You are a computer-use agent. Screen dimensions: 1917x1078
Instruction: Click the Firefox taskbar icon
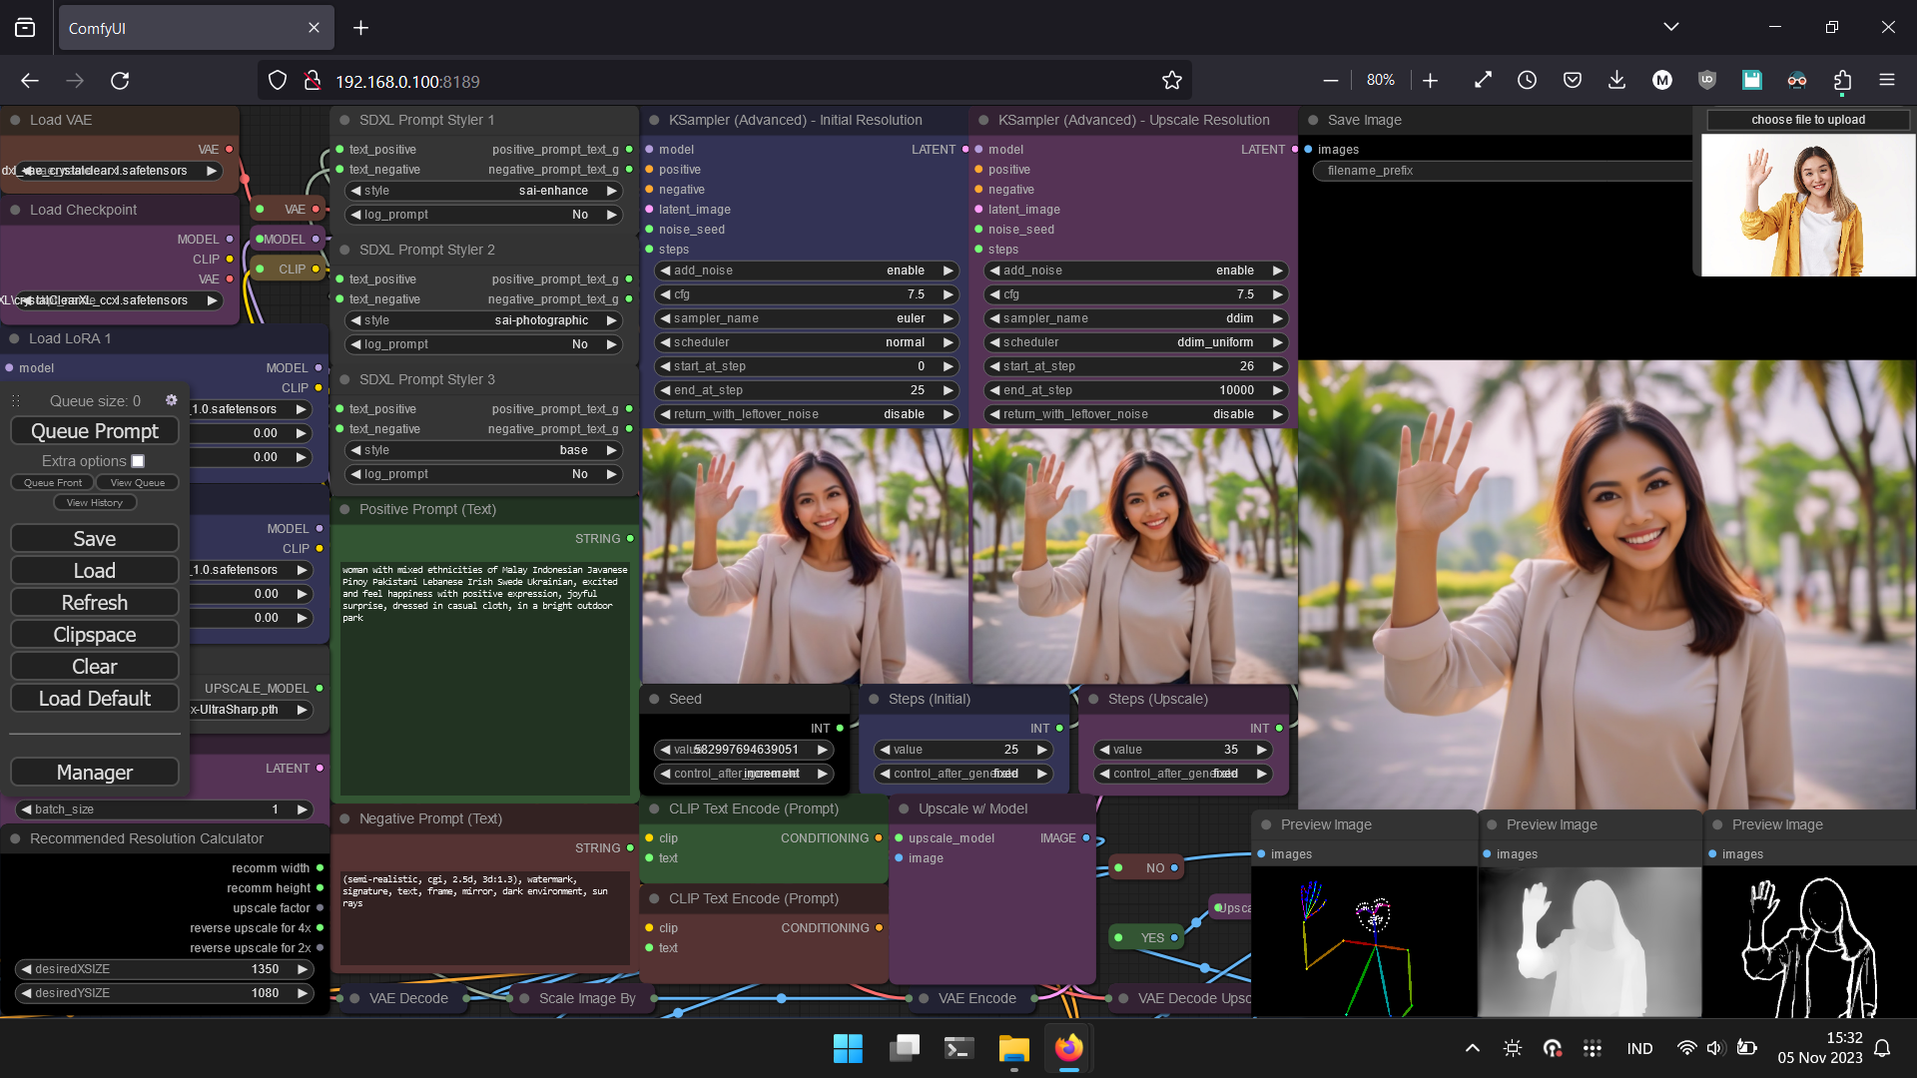point(1068,1048)
